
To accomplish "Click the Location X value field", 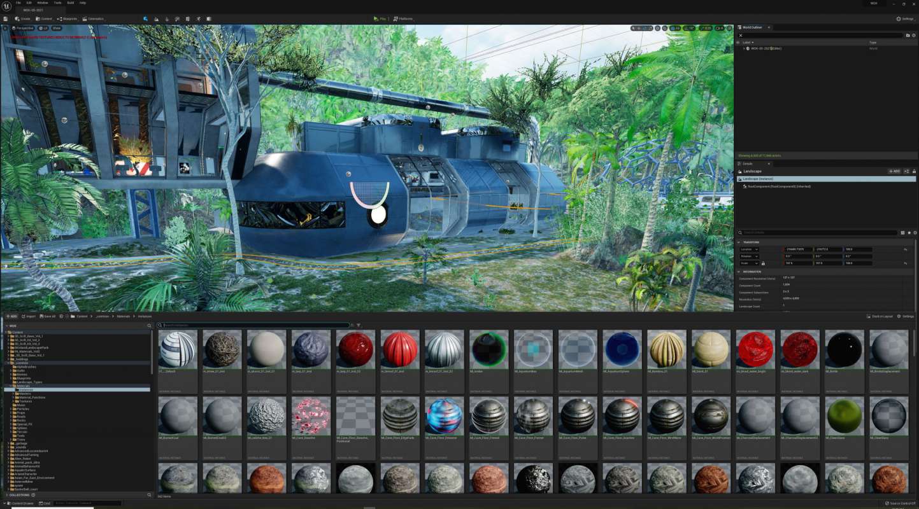I will pos(799,249).
